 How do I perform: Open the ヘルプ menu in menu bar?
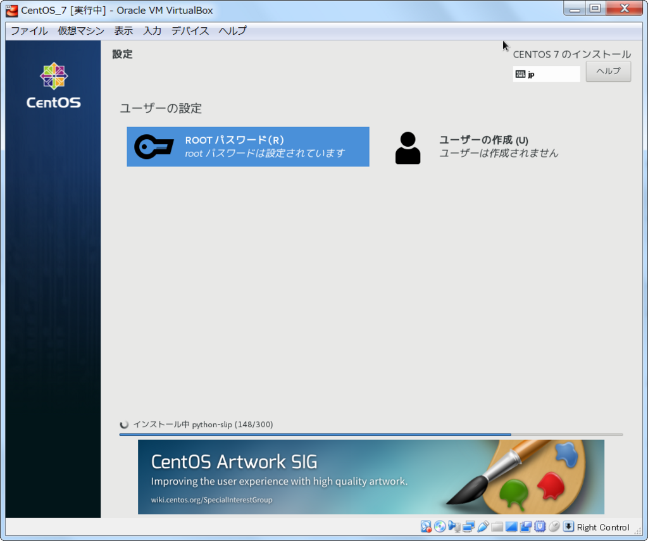pos(233,31)
